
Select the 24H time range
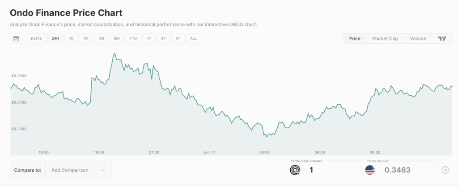click(x=55, y=38)
